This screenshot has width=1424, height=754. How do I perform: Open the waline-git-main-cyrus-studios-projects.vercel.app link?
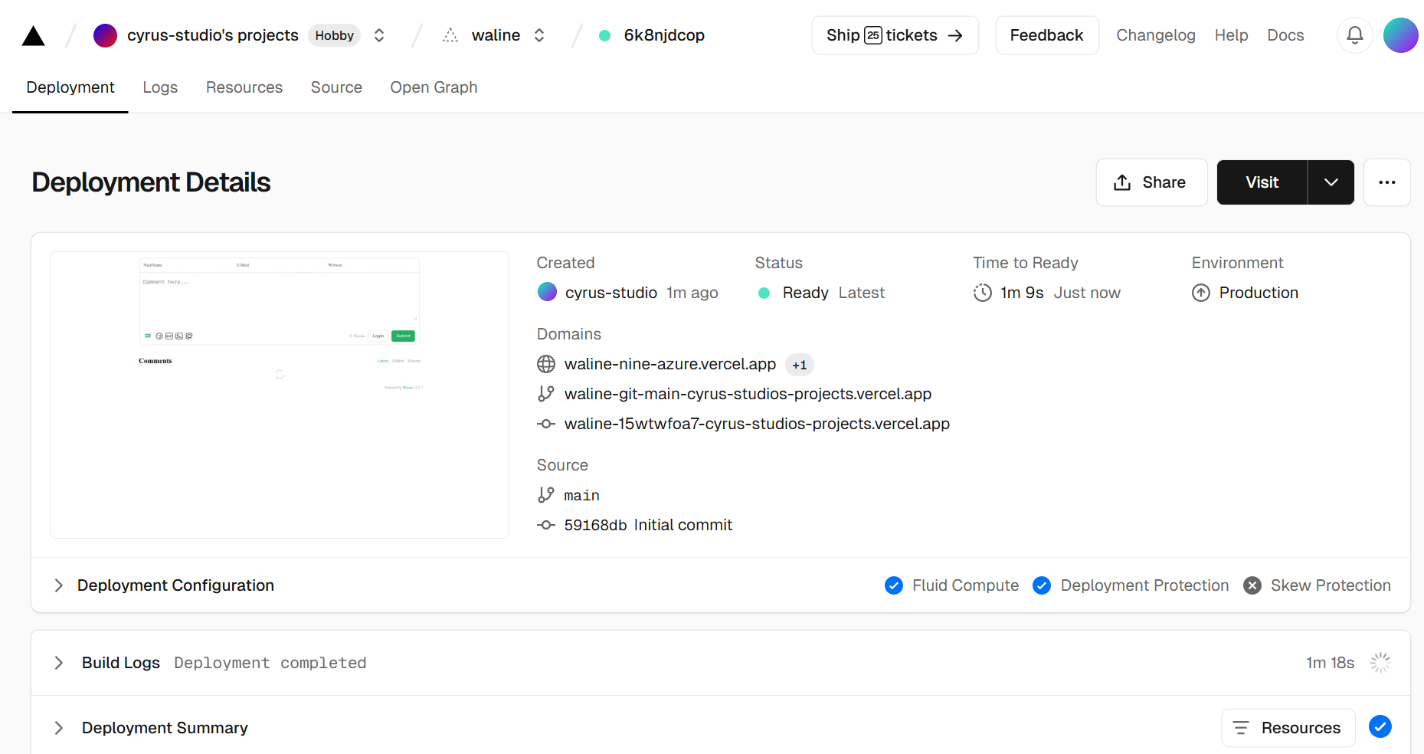(748, 394)
